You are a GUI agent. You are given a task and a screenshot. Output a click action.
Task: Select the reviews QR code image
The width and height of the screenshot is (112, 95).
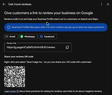pyautogui.click(x=15, y=77)
